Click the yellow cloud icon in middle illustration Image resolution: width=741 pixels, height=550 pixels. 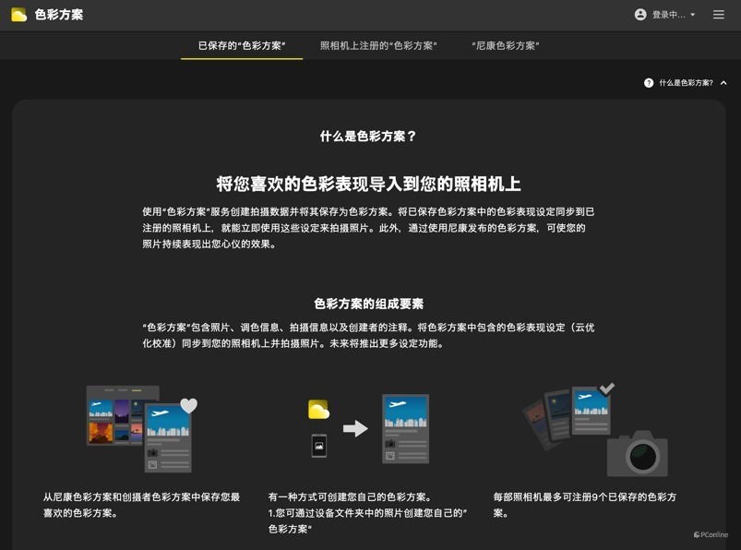(318, 409)
